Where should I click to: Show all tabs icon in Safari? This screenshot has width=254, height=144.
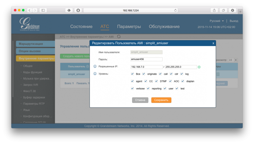click(x=224, y=10)
